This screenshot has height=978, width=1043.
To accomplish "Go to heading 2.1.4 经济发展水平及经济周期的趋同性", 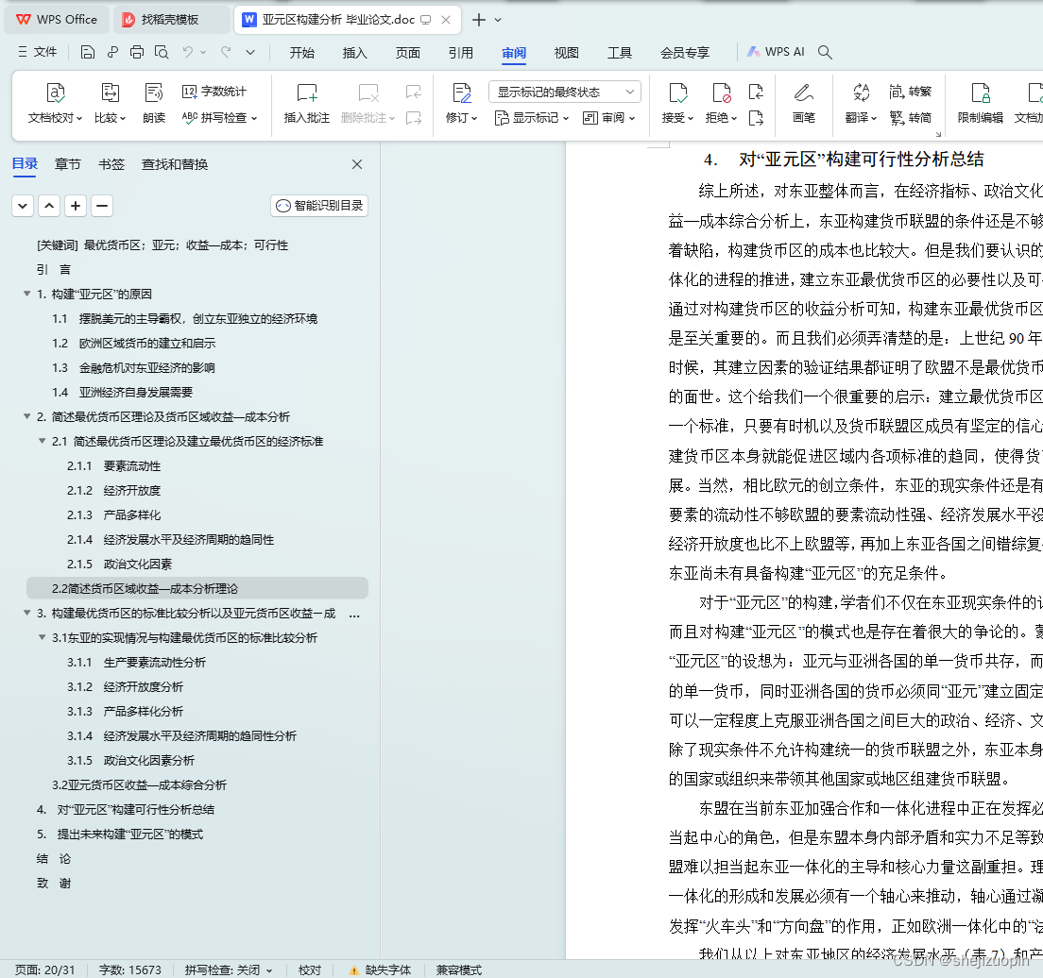I will [170, 539].
